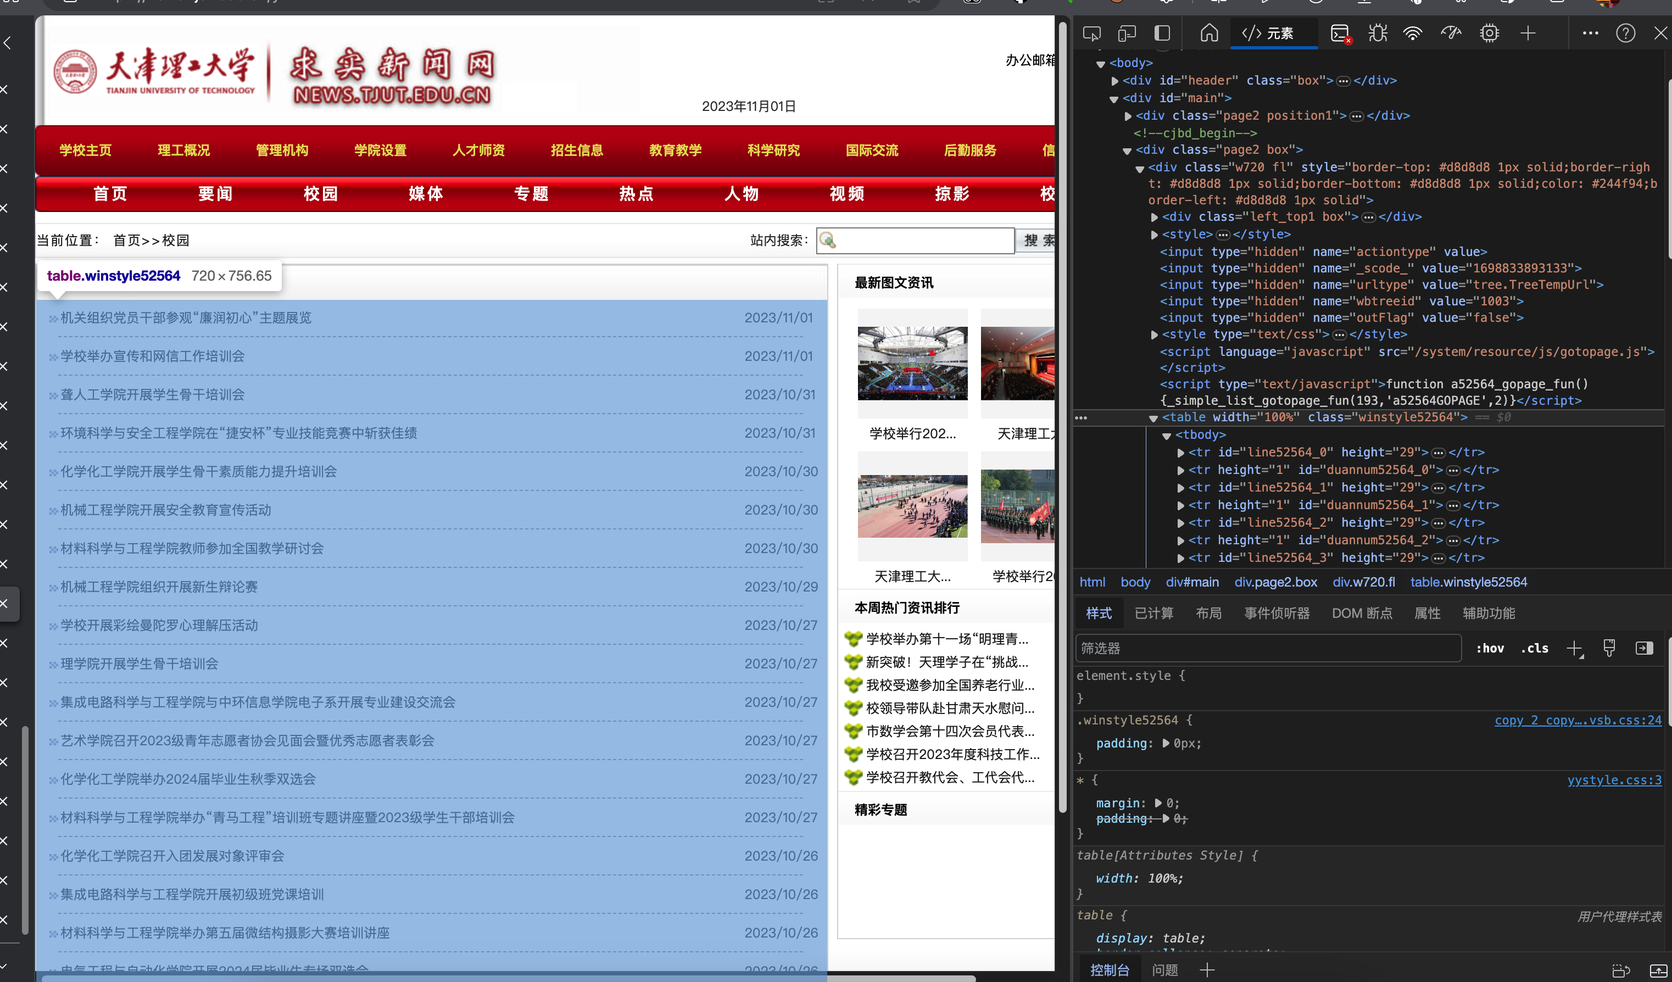
Task: Expand the div#header node in DOM tree
Action: [1116, 81]
